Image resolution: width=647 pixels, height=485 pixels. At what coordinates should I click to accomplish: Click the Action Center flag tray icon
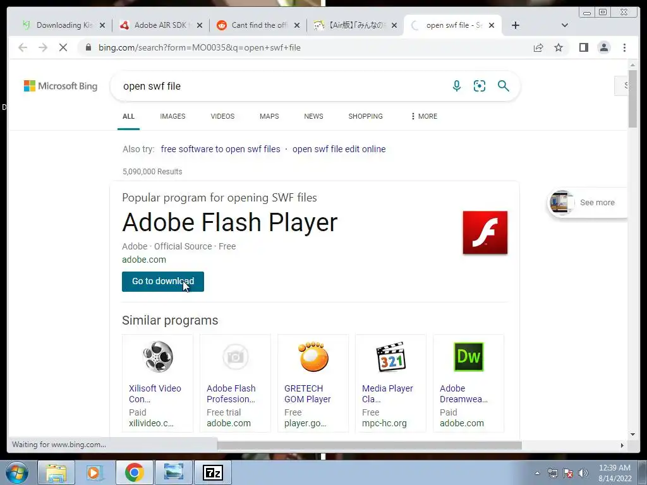tap(568, 473)
